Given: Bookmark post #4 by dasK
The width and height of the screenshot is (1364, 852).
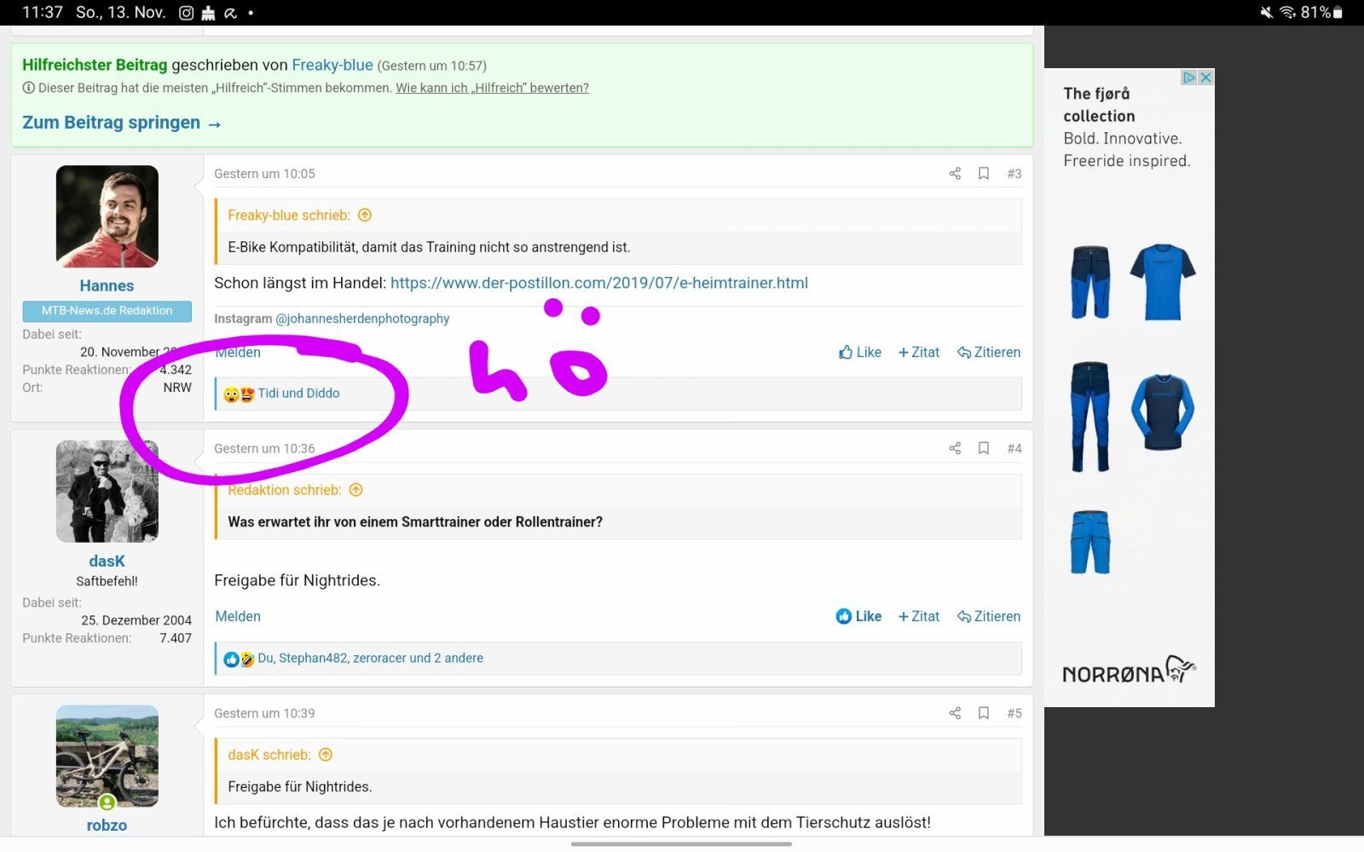Looking at the screenshot, I should pos(984,448).
